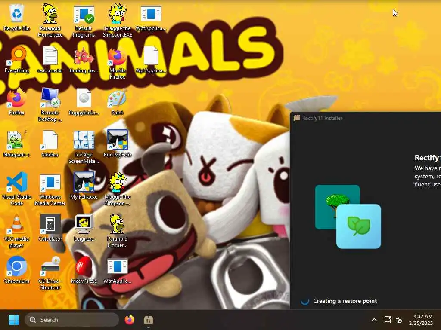Image resolution: width=441 pixels, height=330 pixels.
Task: Open Remote Desktop shortcut
Action: coord(50,105)
